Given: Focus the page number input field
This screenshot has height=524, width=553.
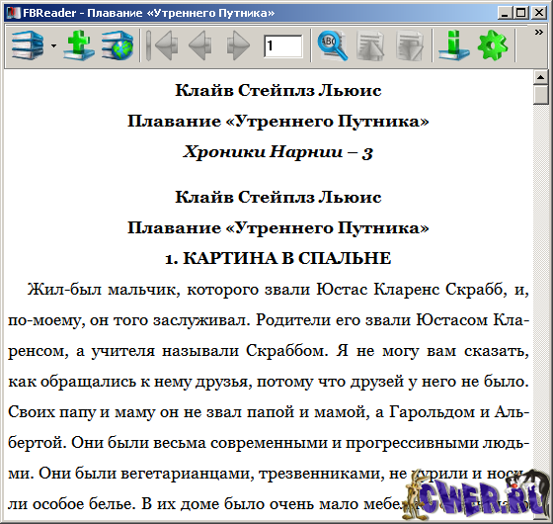Looking at the screenshot, I should (283, 45).
